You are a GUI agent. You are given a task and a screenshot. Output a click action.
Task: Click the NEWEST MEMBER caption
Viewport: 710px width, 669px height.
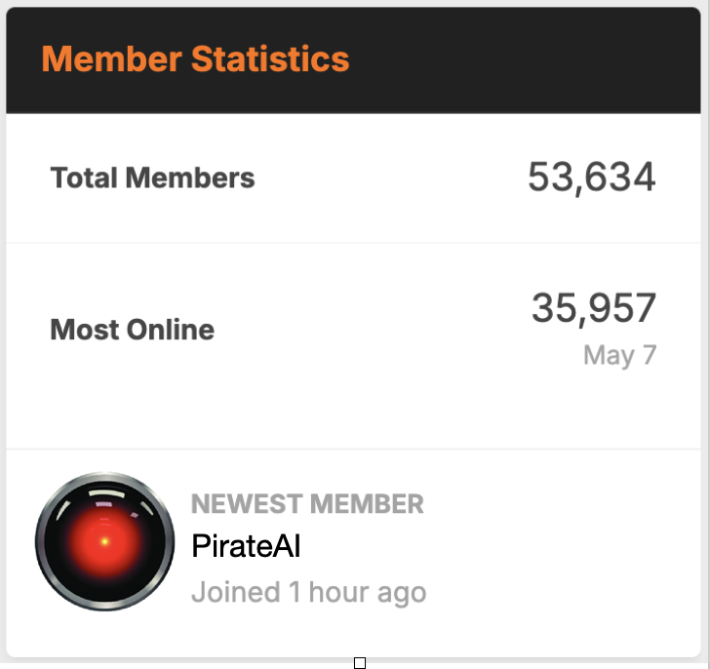tap(307, 504)
